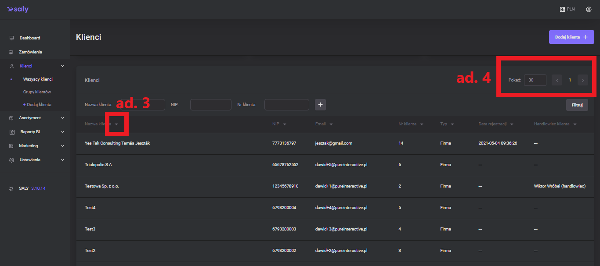
Task: Click the PLN currency icon
Action: click(562, 9)
